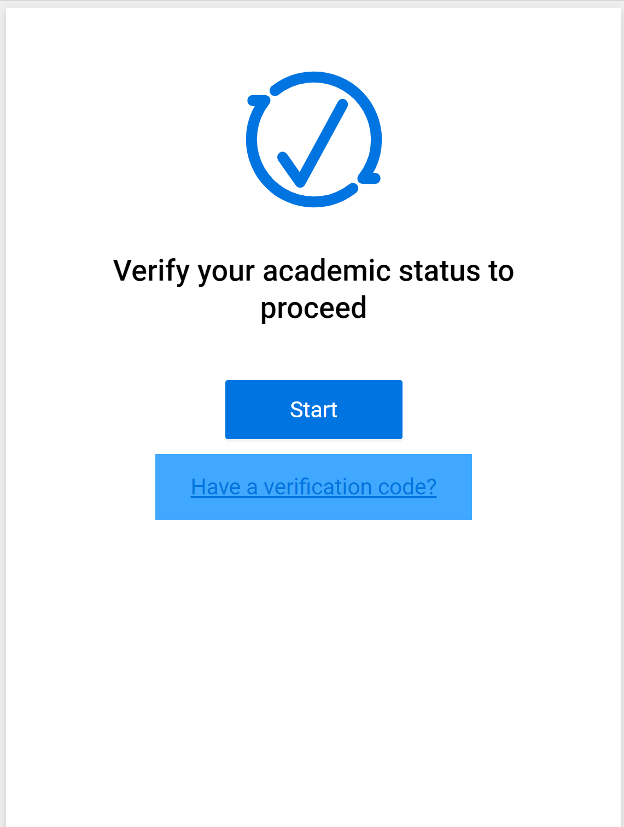This screenshot has height=827, width=624.
Task: Click the circular verification checkmark icon
Action: [313, 139]
